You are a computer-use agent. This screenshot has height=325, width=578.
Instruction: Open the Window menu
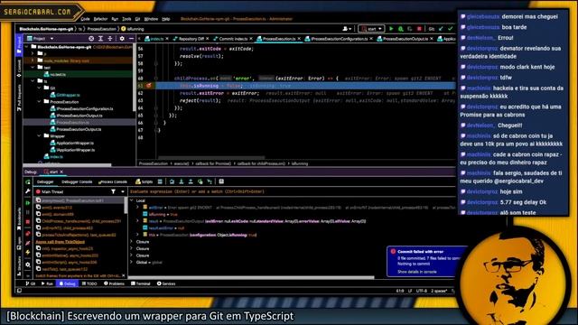click(x=151, y=19)
